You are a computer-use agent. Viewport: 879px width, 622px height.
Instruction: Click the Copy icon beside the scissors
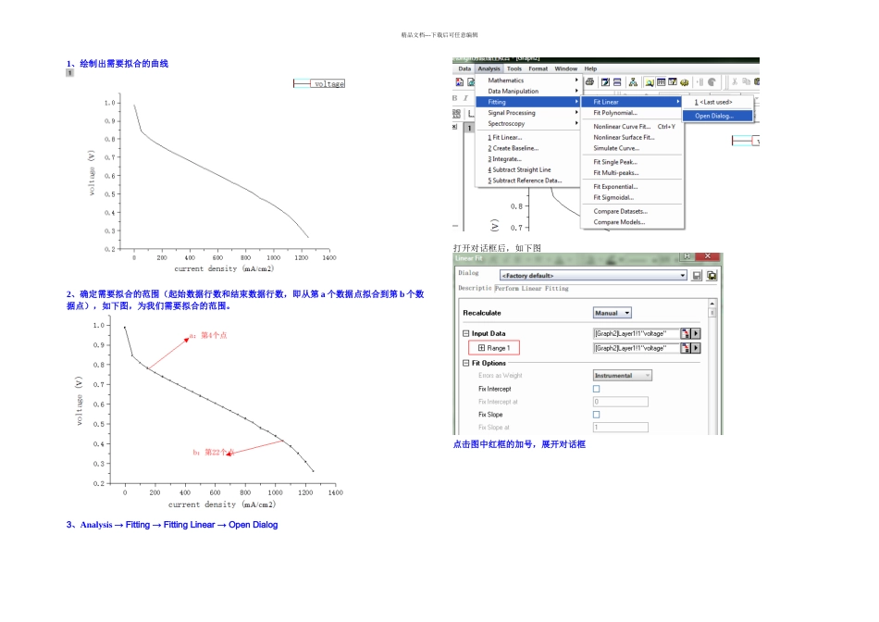746,81
